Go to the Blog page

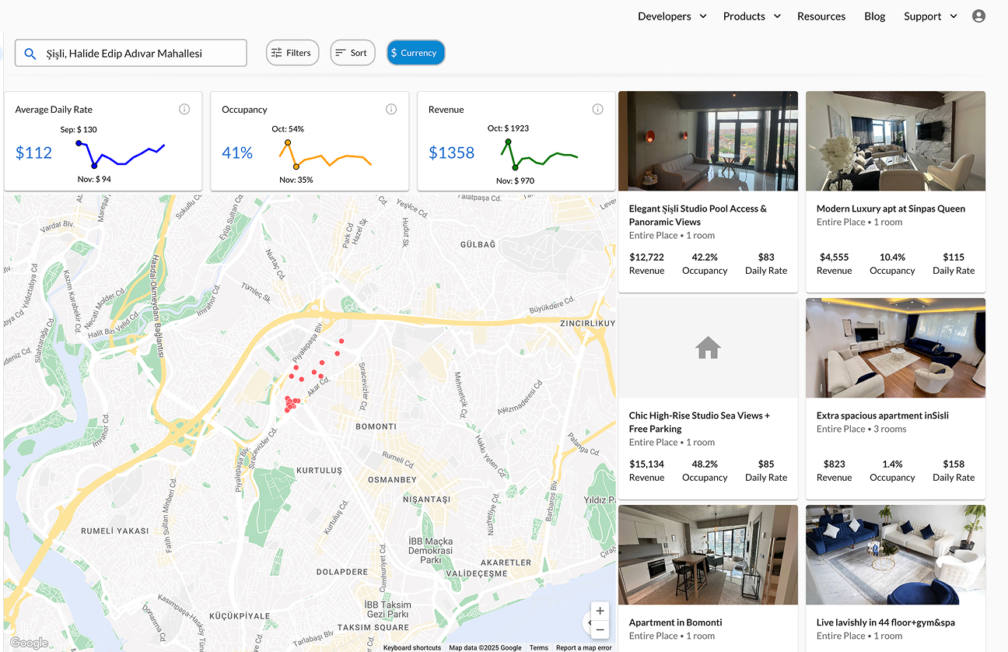pos(874,16)
